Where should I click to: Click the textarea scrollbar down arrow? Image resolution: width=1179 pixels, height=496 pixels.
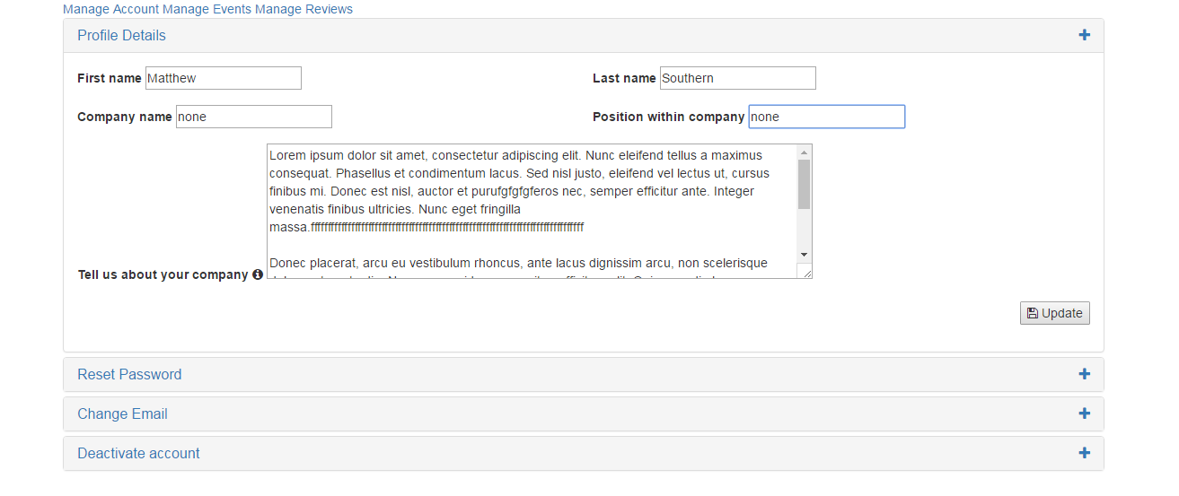click(805, 255)
